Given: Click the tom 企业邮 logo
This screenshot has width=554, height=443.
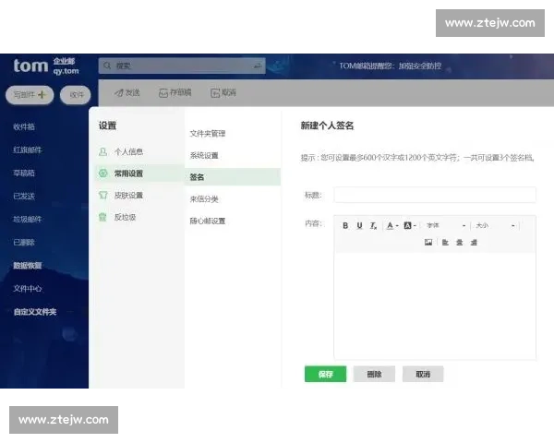Looking at the screenshot, I should (46, 66).
